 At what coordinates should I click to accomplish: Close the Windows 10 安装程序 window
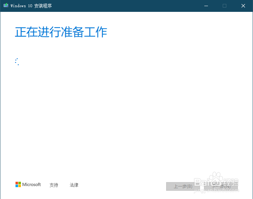(243, 6)
